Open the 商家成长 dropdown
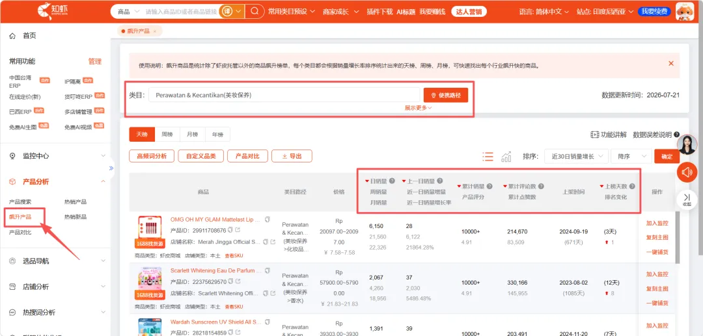 (x=339, y=12)
